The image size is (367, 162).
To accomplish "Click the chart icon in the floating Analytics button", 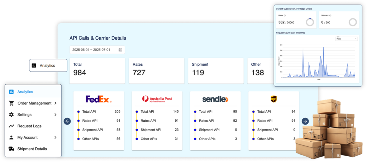I will [x=34, y=66].
